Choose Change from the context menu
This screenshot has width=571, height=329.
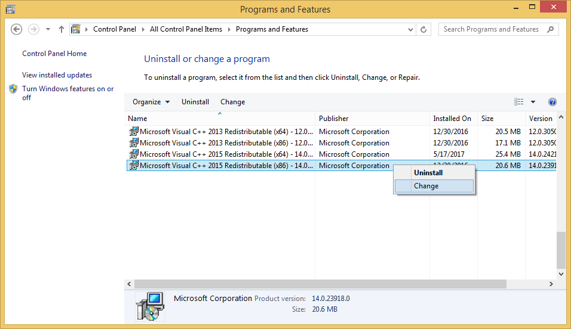pyautogui.click(x=434, y=186)
